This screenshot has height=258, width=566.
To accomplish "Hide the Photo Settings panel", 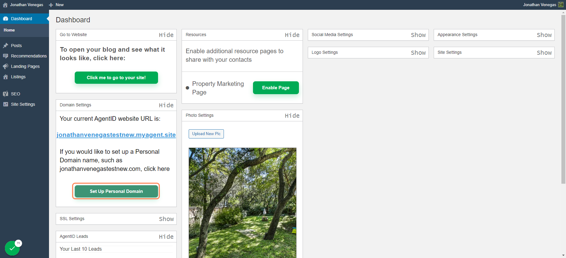I will (292, 116).
